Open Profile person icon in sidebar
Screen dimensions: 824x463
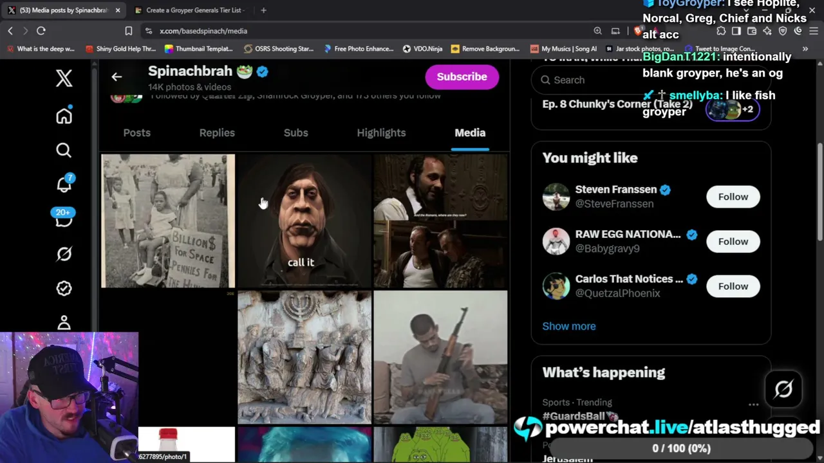tap(64, 322)
